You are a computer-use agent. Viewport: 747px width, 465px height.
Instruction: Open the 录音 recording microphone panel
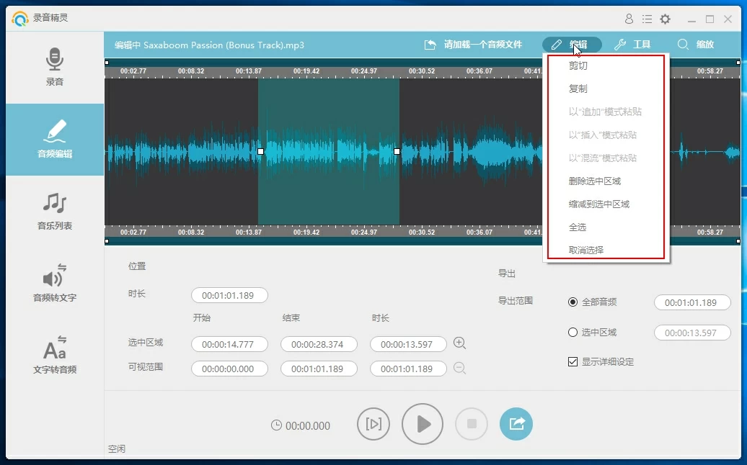(x=55, y=67)
